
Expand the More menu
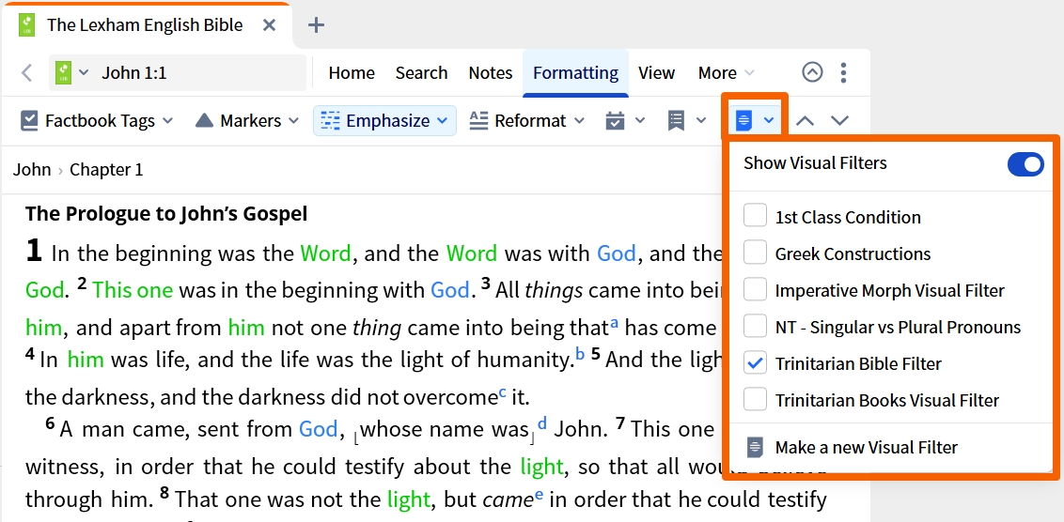pyautogui.click(x=726, y=72)
